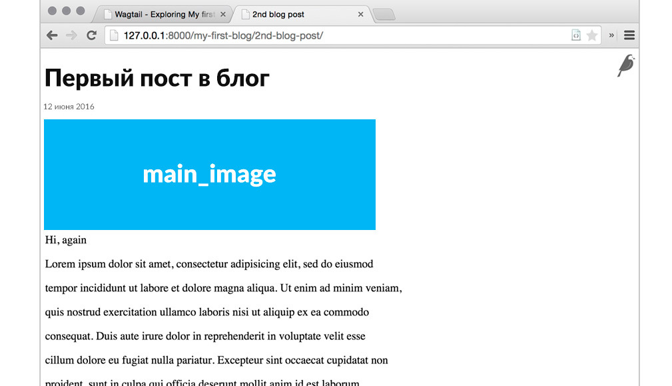Click the date 12 июня 2016

click(69, 106)
